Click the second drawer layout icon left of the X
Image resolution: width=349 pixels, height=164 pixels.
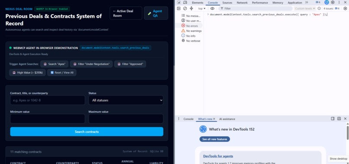tap(339, 119)
